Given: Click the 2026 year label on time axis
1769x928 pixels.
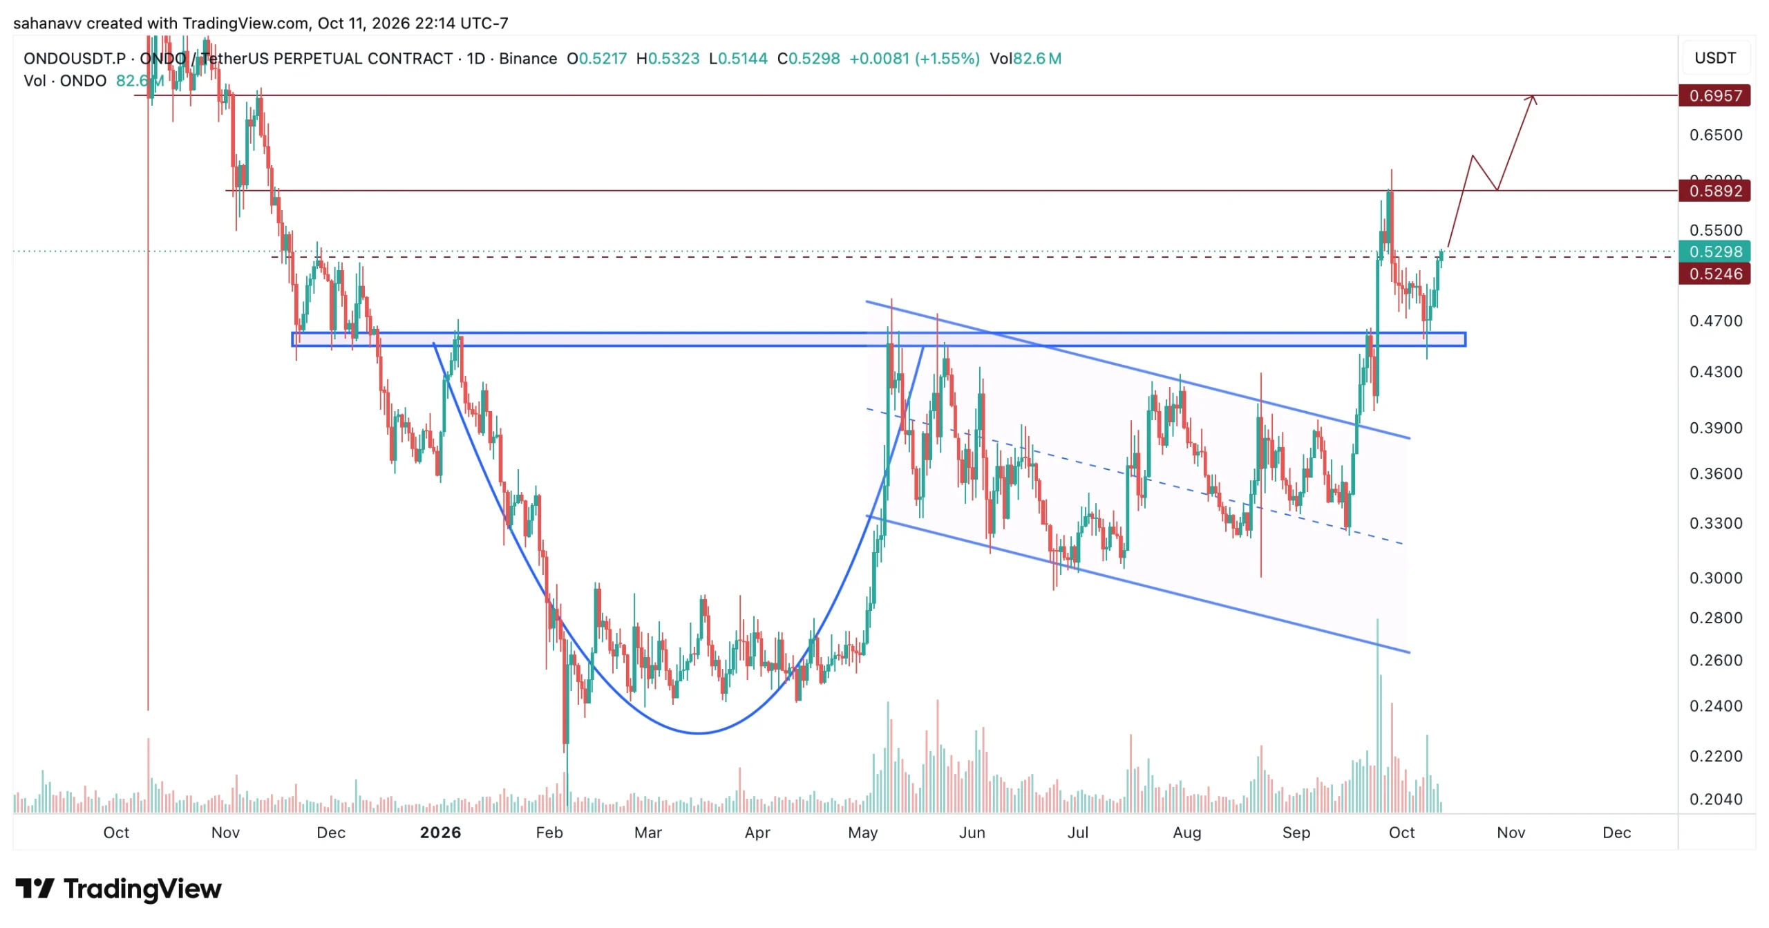Looking at the screenshot, I should [441, 833].
